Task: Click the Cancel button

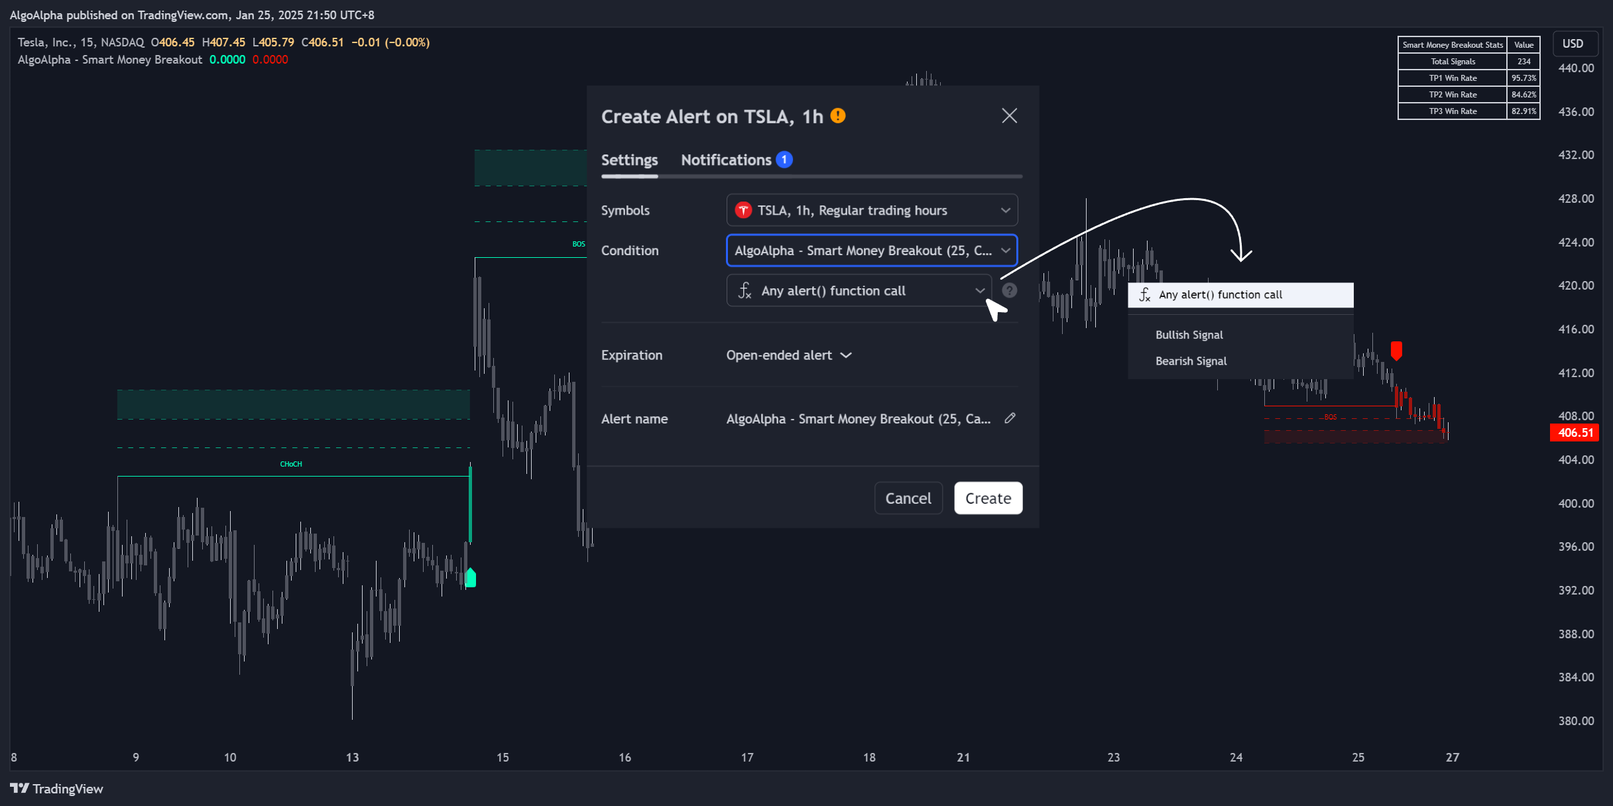Action: click(x=908, y=498)
